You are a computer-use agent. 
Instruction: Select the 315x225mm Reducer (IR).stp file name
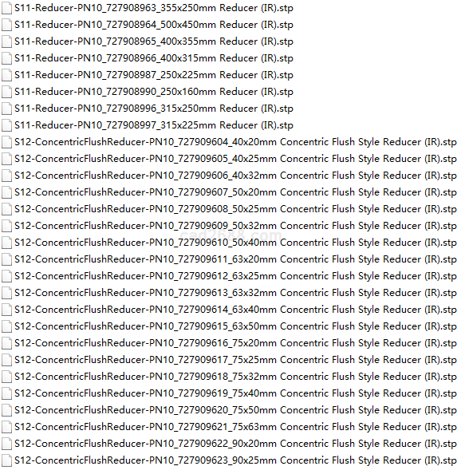(x=154, y=125)
